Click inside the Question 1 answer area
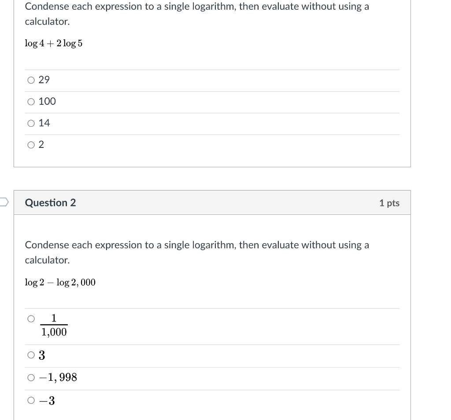The height and width of the screenshot is (420, 451). 211,112
